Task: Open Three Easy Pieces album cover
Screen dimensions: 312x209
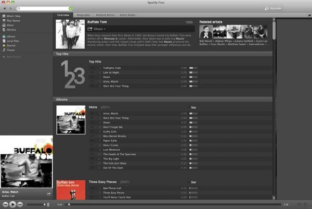Action: (71, 190)
